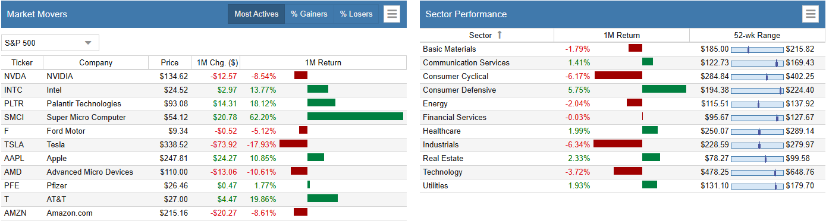The width and height of the screenshot is (826, 224).
Task: Click the Palantir Technologies company name
Action: point(84,103)
